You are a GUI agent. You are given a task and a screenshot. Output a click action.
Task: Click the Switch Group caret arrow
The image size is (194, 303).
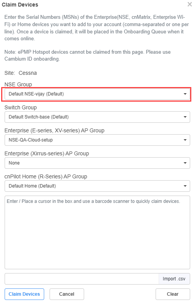pos(185,117)
